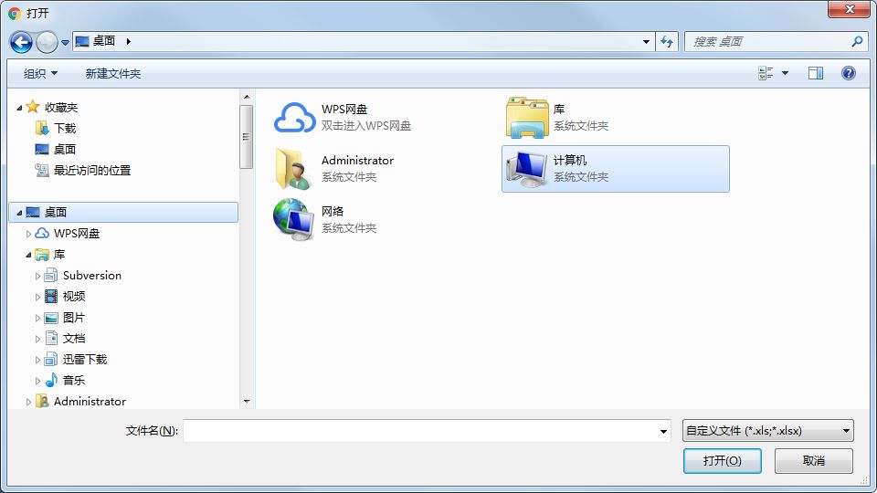The width and height of the screenshot is (877, 493).
Task: Click the desktop icon in address bar
Action: 82,41
